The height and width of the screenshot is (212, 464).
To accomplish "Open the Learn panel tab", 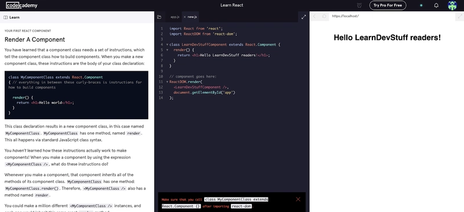I will pyautogui.click(x=12, y=17).
